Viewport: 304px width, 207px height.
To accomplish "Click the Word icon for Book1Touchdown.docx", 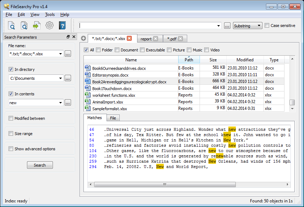I will [88, 88].
